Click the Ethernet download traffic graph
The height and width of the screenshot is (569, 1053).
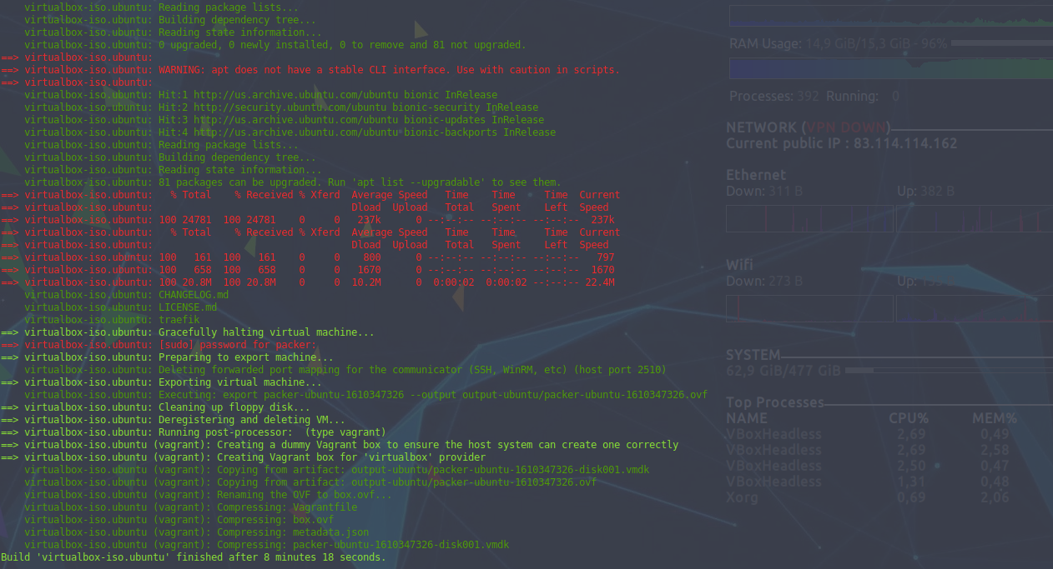810,218
